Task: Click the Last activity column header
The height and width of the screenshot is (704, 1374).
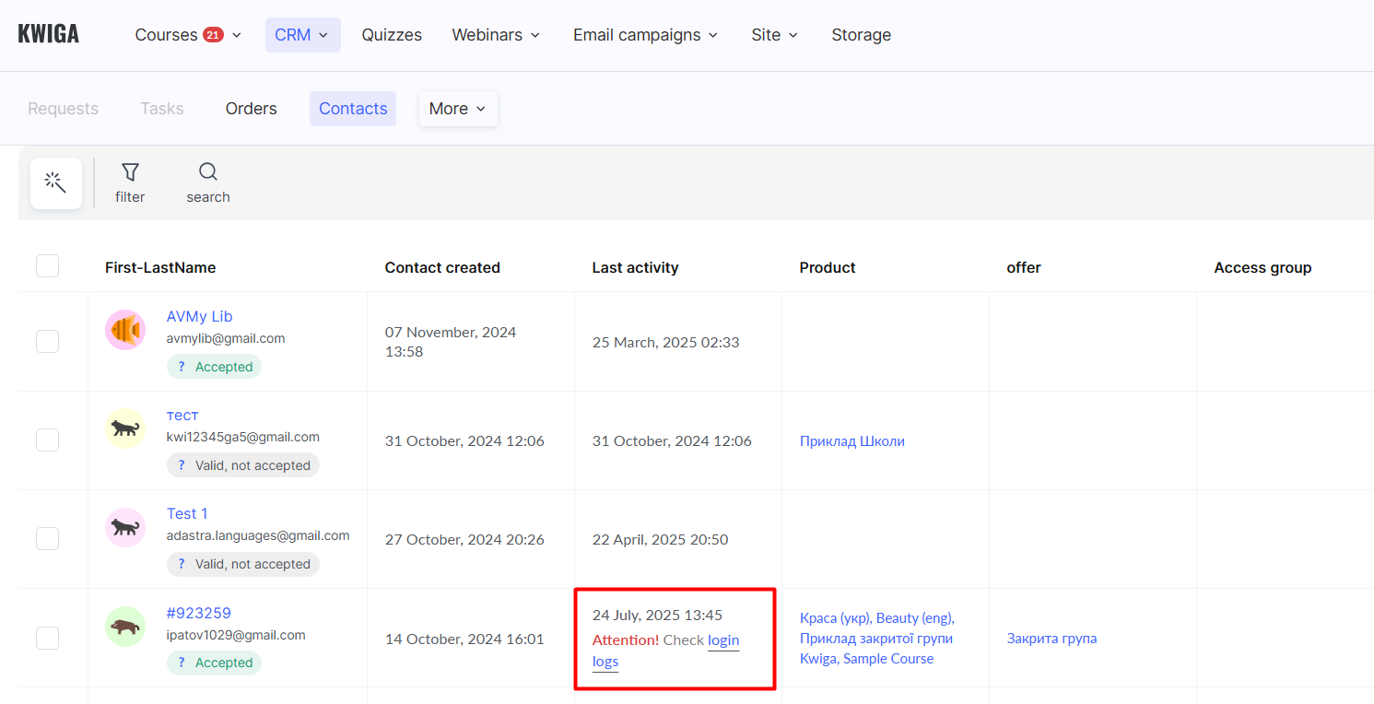Action: (x=635, y=268)
